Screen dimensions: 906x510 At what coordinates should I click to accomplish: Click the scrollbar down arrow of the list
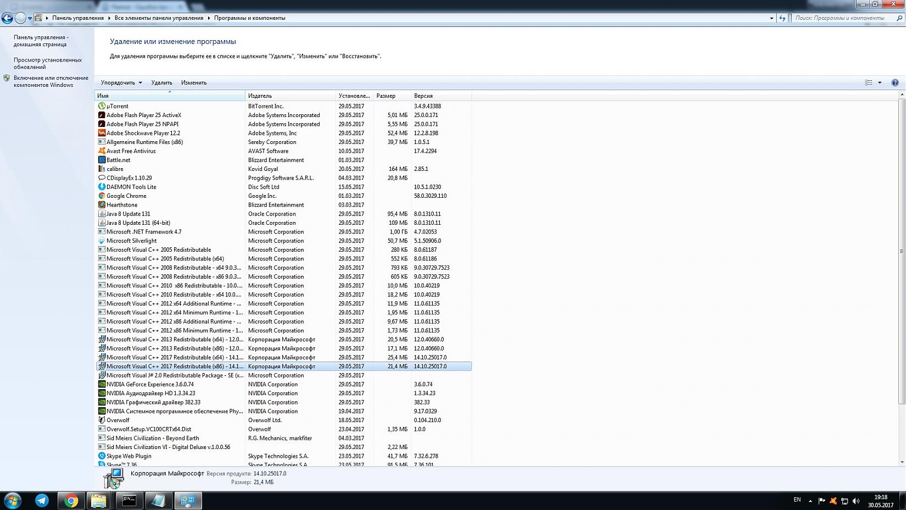(902, 462)
